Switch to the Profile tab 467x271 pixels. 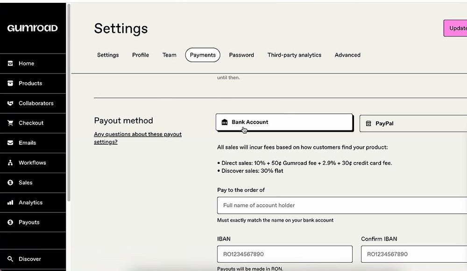[141, 55]
